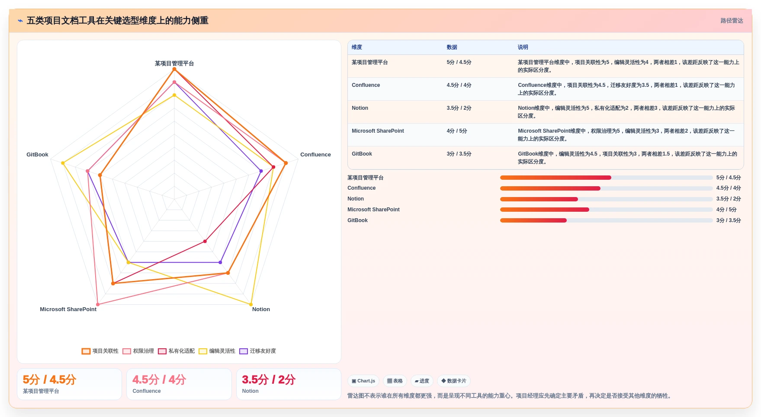This screenshot has width=761, height=417.
Task: Select the 5分 / 4.5分 summary card
Action: click(69, 384)
